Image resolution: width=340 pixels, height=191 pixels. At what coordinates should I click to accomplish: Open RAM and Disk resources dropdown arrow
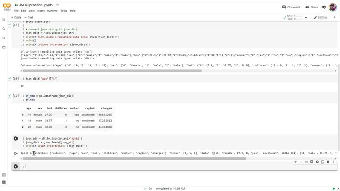[306, 18]
